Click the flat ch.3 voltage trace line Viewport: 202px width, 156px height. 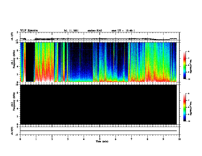[98, 131]
